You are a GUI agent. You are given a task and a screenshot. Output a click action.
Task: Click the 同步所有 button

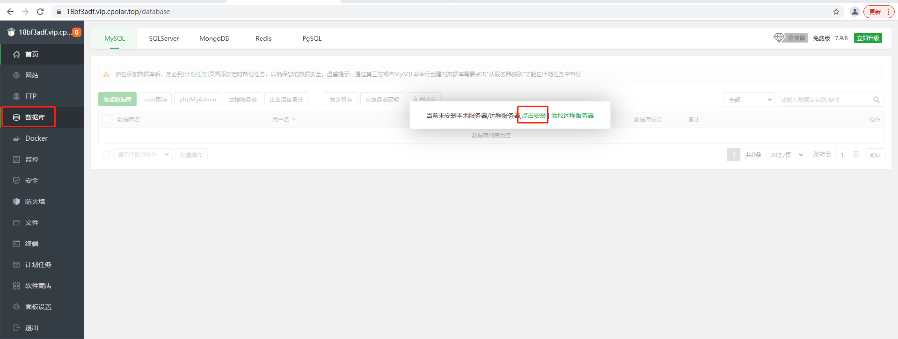click(341, 99)
